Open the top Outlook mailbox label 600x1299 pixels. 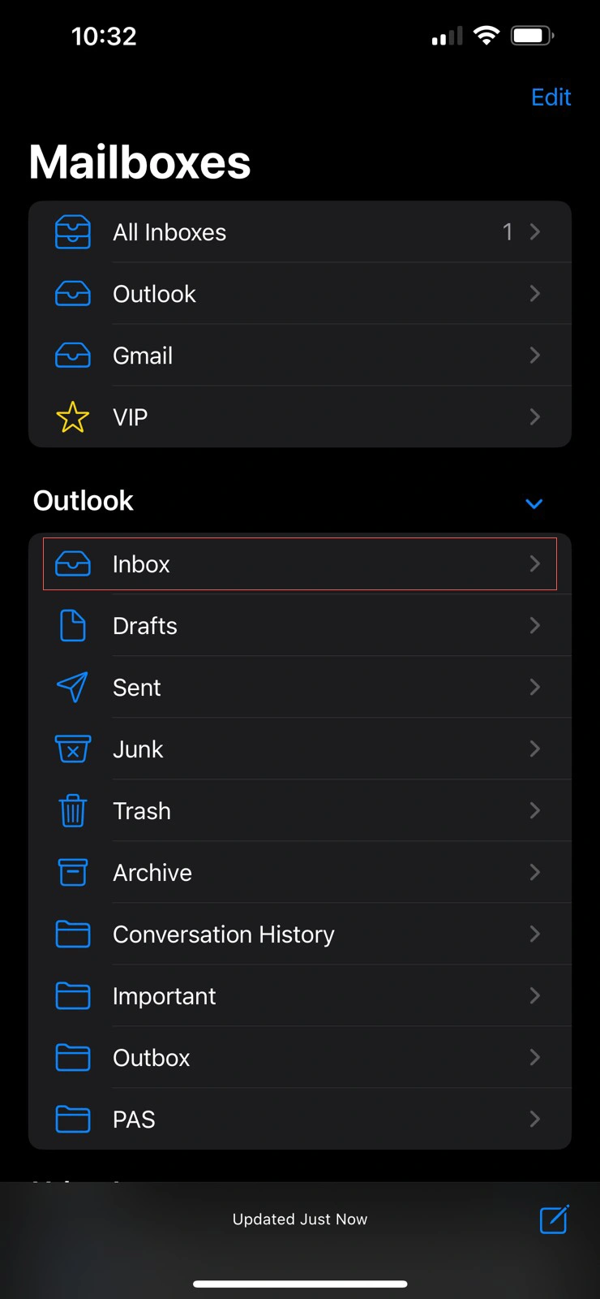point(154,294)
